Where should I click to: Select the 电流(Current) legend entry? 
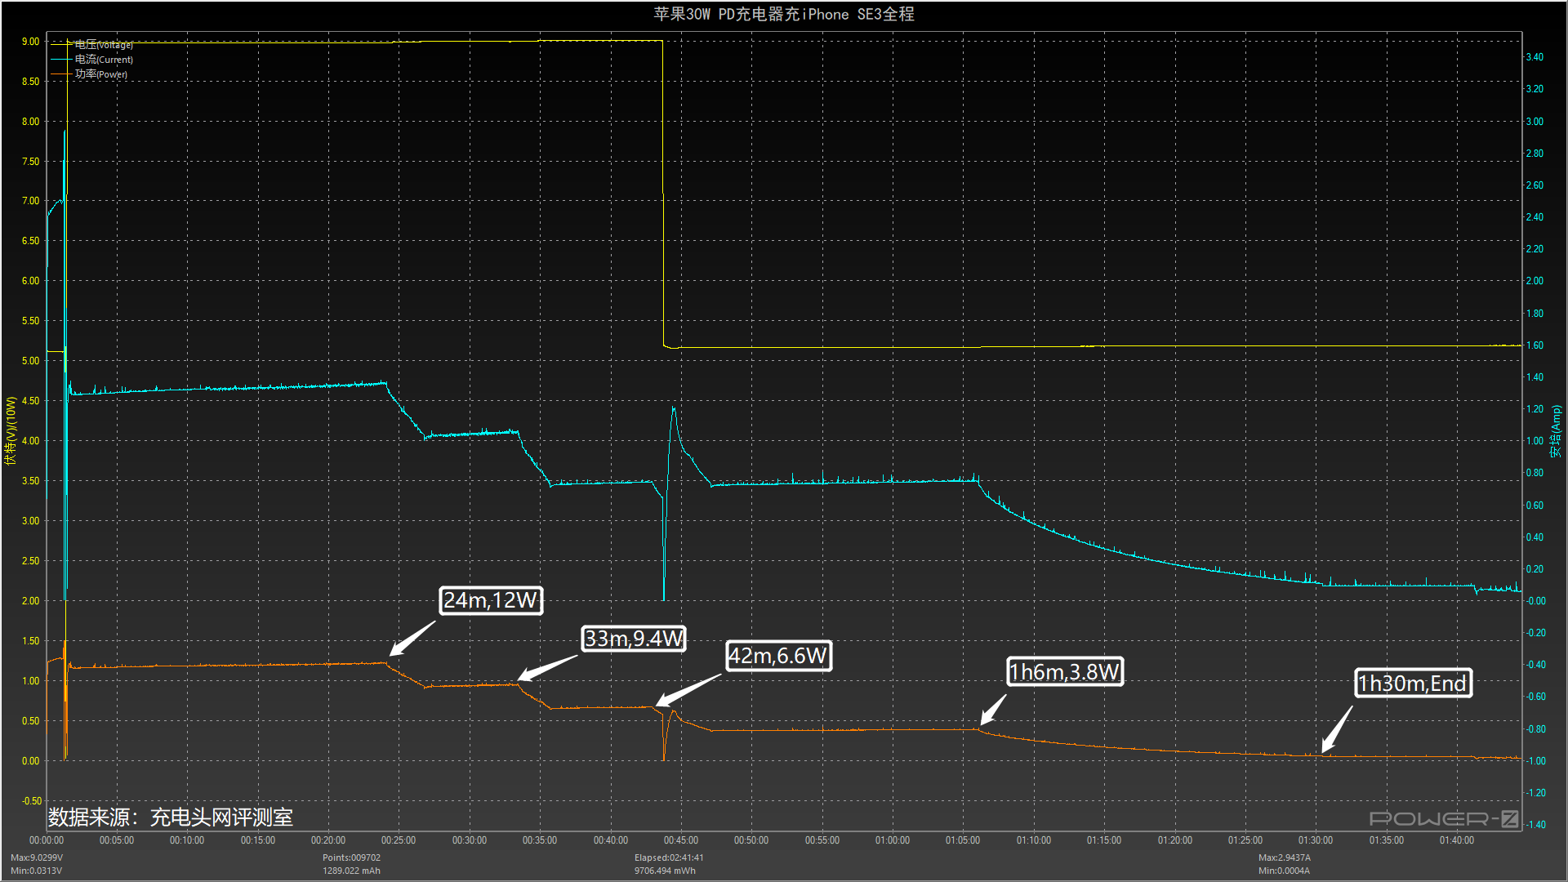point(104,60)
